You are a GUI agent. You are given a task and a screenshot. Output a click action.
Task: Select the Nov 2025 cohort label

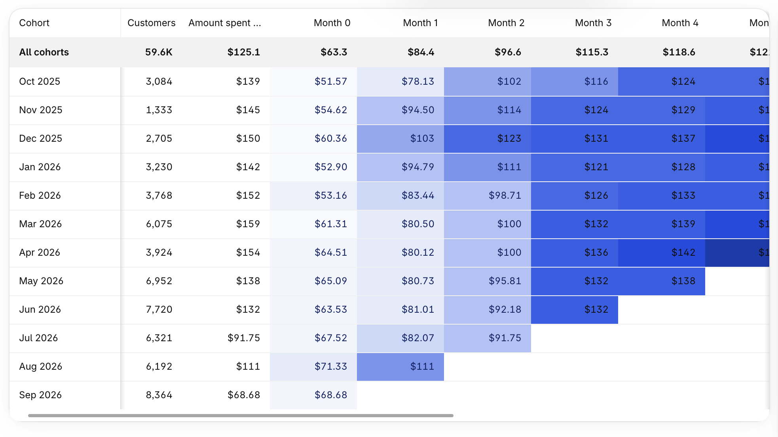point(41,110)
